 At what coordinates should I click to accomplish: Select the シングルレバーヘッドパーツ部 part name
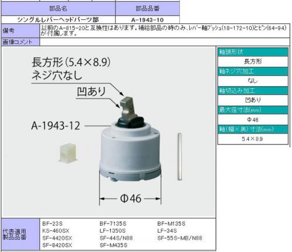[x=58, y=20]
